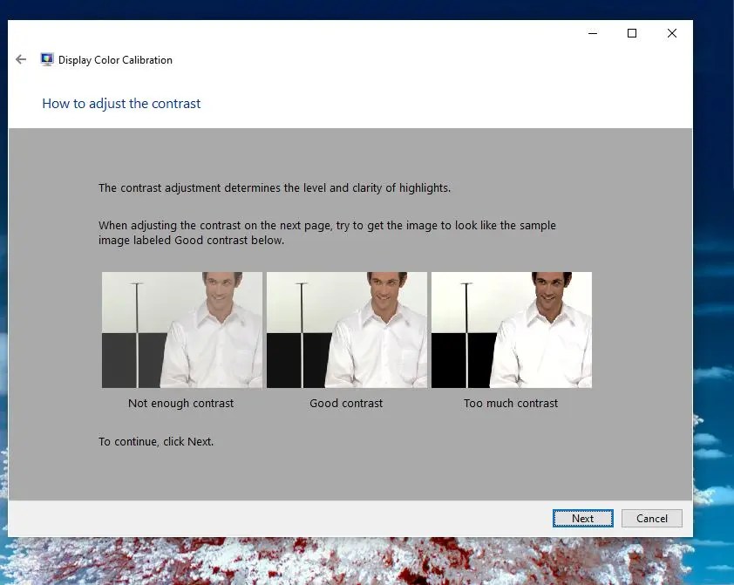Go back using the arrow icon
734x585 pixels.
(21, 59)
